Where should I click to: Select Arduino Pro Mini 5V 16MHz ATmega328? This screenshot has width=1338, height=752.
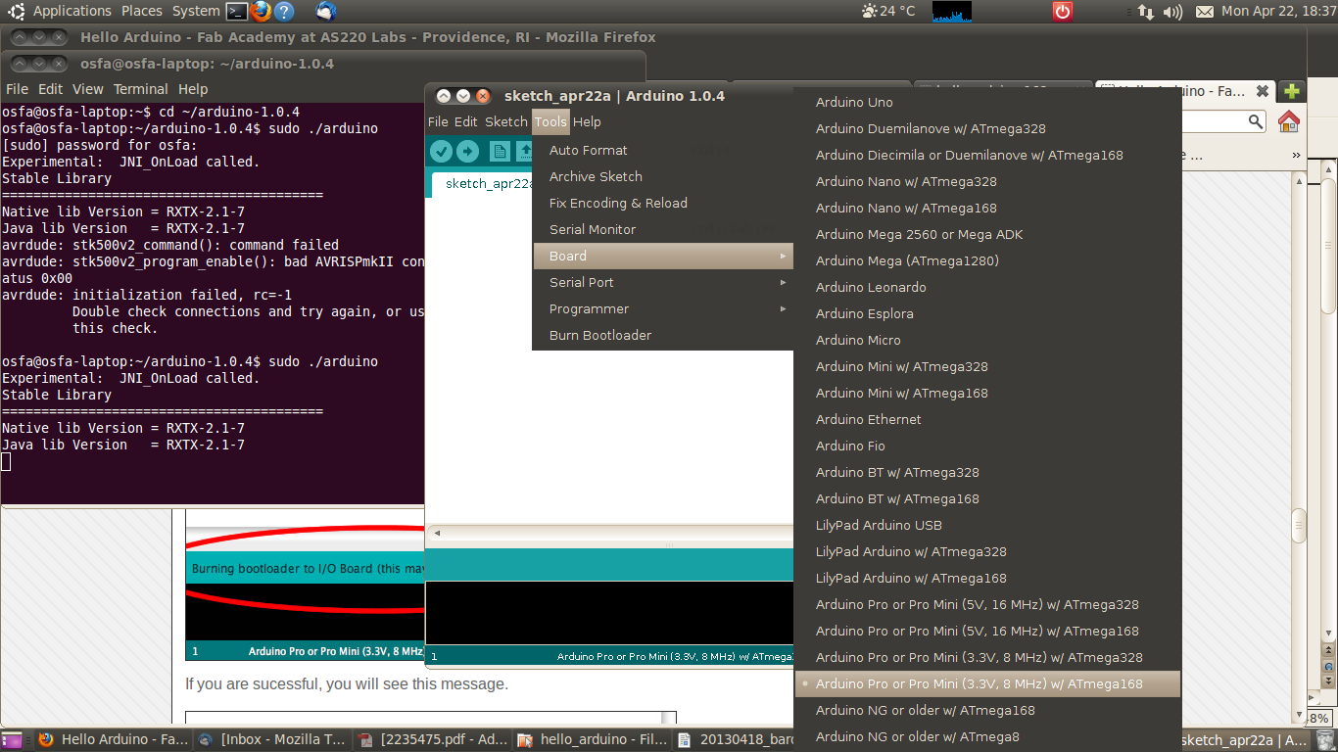[x=987, y=604]
